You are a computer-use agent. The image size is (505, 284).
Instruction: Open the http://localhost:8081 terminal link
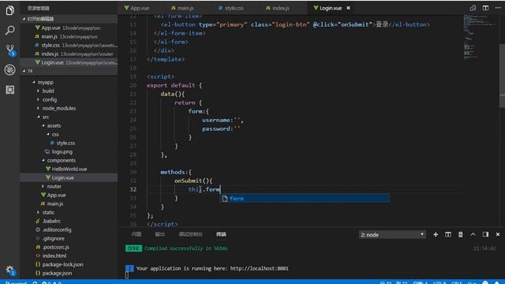tap(260, 268)
